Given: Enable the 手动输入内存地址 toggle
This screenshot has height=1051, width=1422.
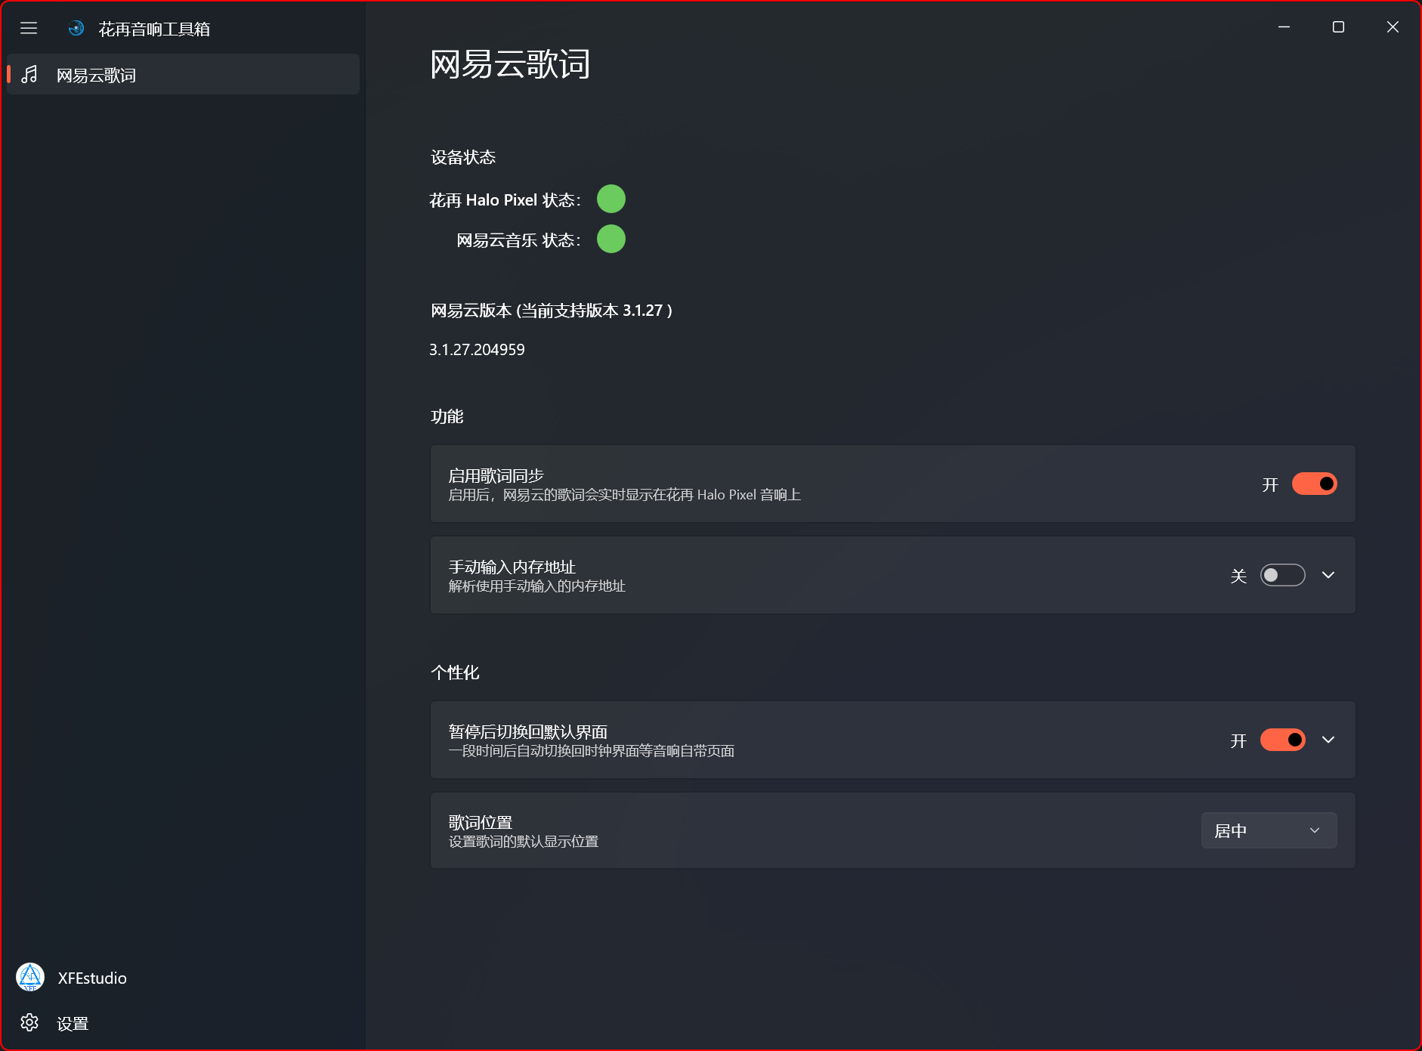Looking at the screenshot, I should pyautogui.click(x=1282, y=575).
